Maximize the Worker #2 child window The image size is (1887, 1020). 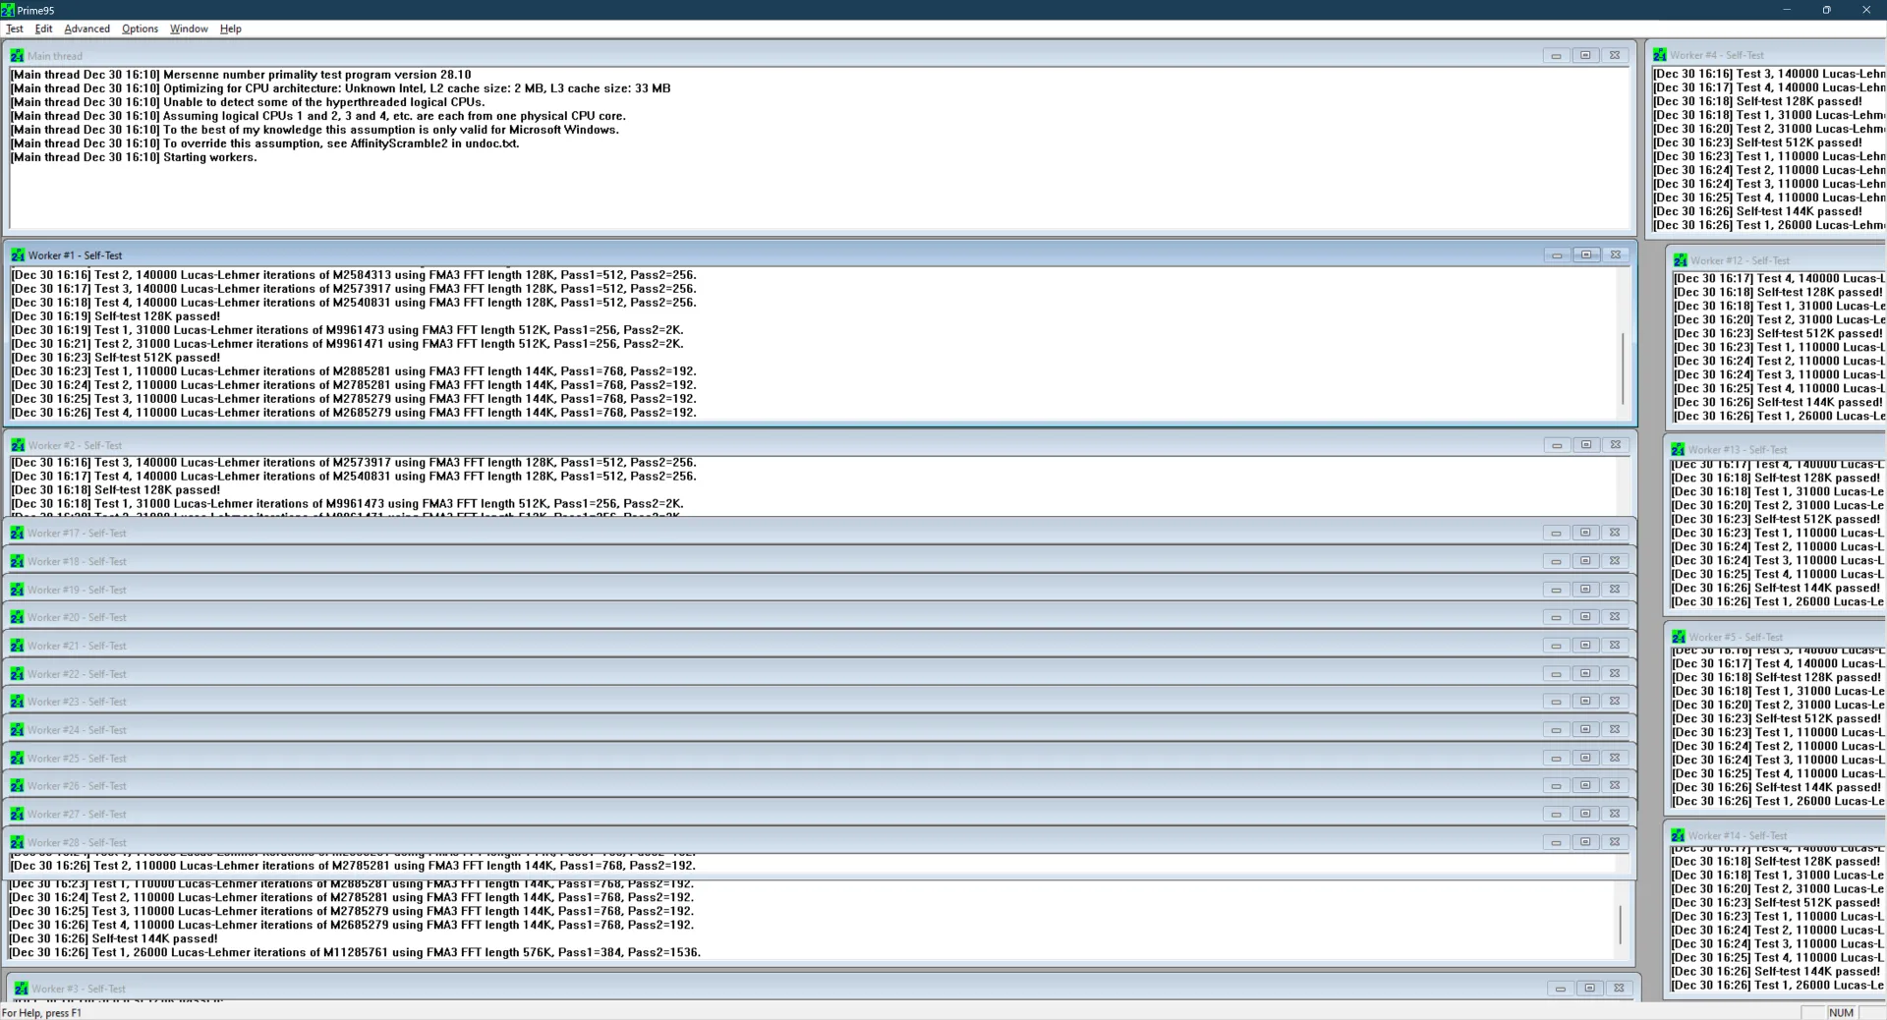(1586, 445)
